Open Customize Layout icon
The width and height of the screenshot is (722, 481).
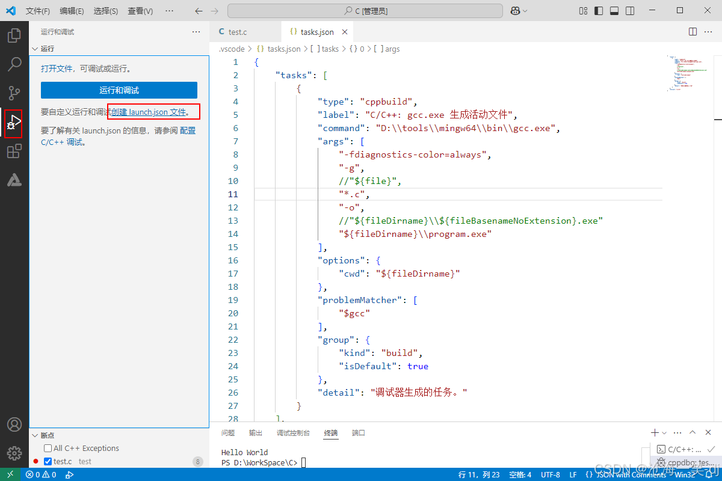click(583, 11)
